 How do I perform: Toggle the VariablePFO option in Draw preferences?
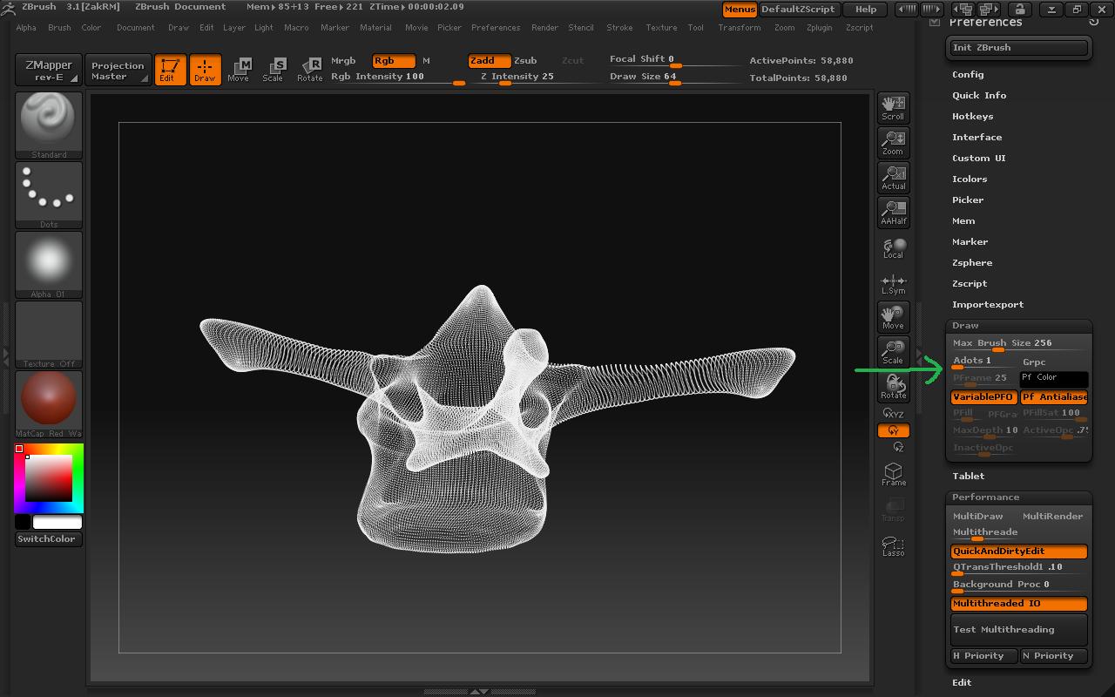pos(983,396)
